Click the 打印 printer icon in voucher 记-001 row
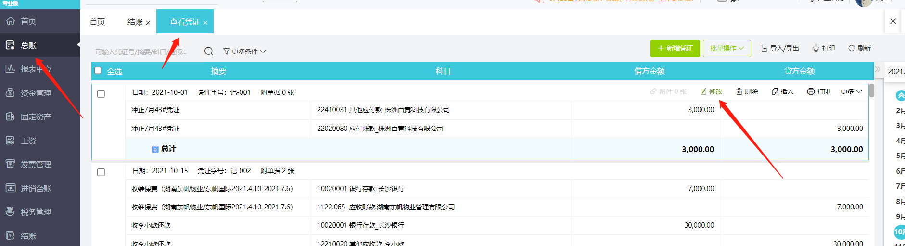 pyautogui.click(x=811, y=91)
